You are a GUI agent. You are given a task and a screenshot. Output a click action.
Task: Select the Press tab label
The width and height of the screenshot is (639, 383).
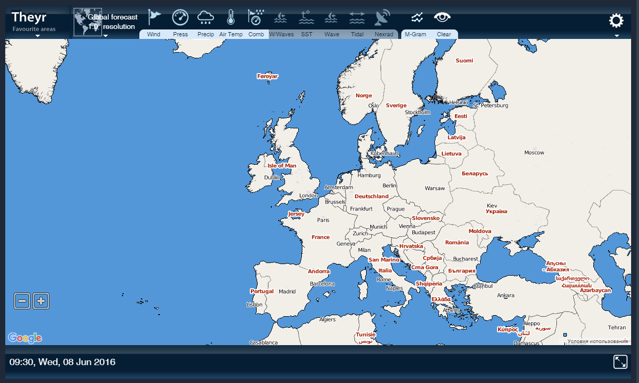coord(180,34)
